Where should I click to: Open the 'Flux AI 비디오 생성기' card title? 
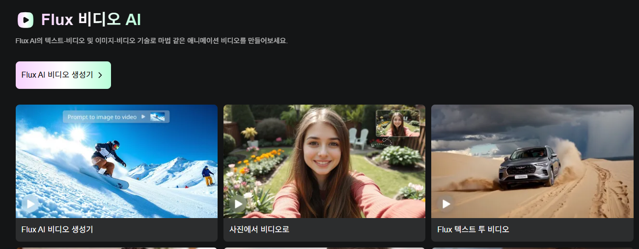[x=57, y=229]
